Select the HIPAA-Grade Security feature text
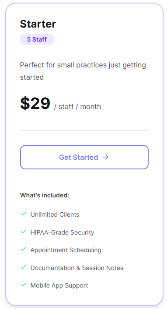The height and width of the screenshot is (309, 167). [x=62, y=232]
